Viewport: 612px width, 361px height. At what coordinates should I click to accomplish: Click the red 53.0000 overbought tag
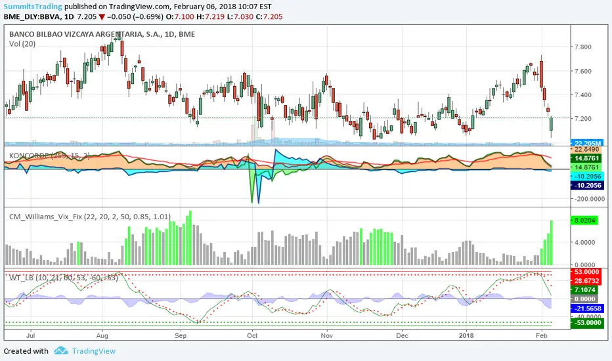[586, 272]
